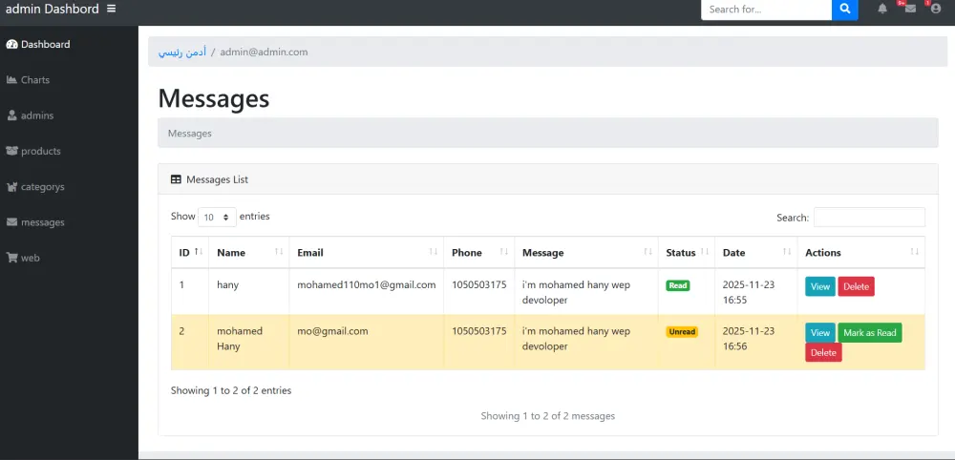Click the web shopping cart icon
This screenshot has height=460, width=955.
(11, 258)
